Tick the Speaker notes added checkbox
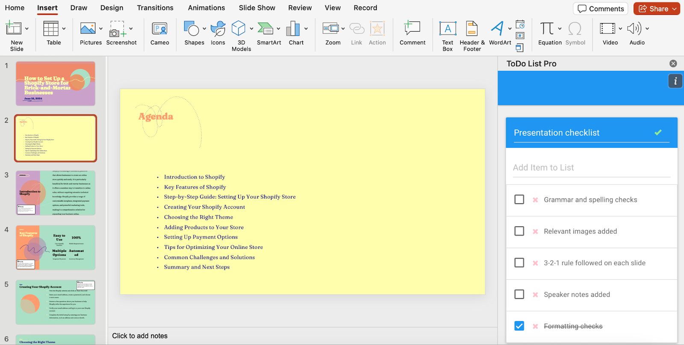684x345 pixels. tap(519, 294)
